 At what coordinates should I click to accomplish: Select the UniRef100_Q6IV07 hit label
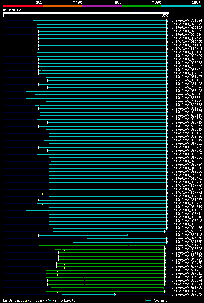[x=187, y=77]
